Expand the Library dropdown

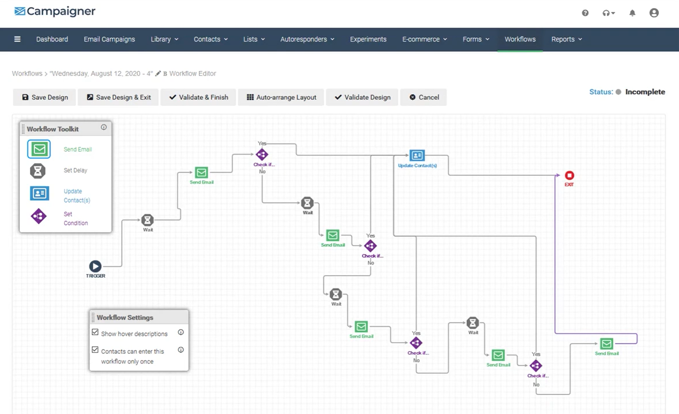tap(164, 39)
